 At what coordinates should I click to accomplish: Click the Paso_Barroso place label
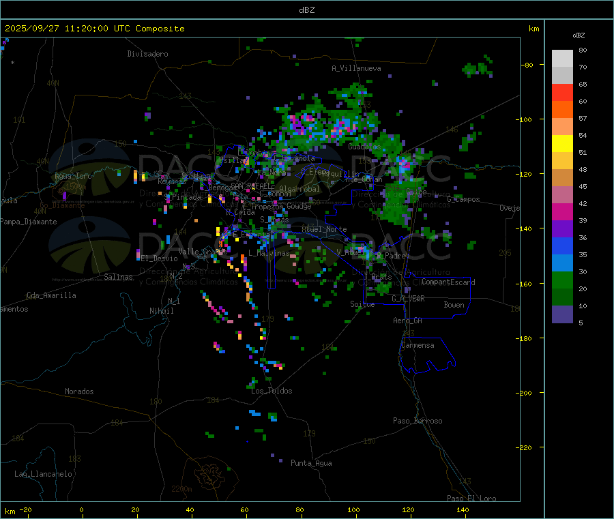418,421
